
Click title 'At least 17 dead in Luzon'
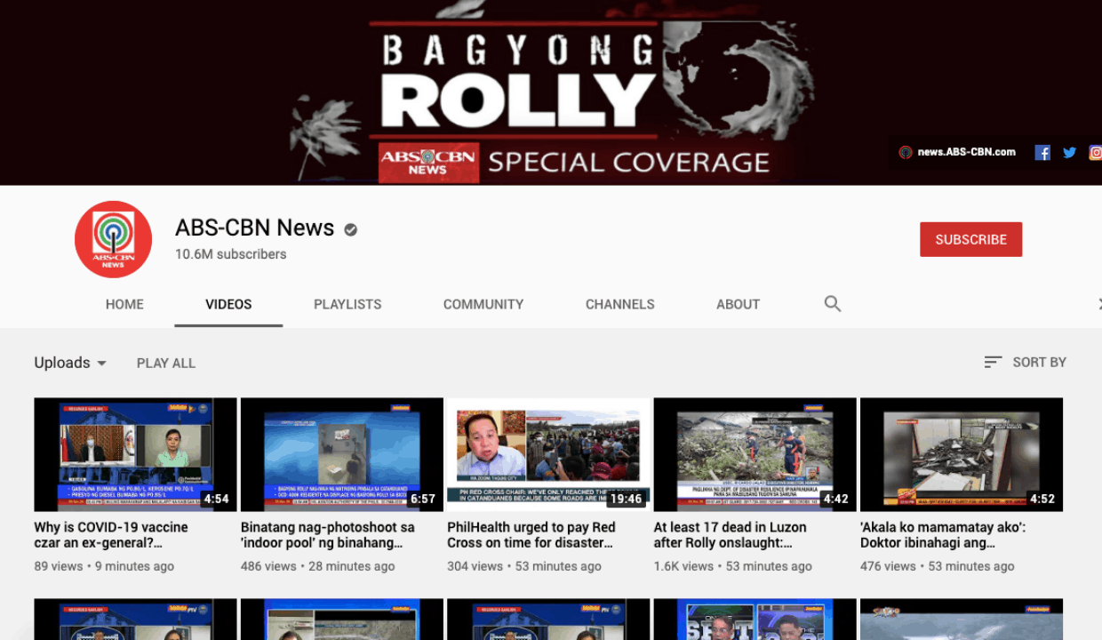tap(731, 535)
